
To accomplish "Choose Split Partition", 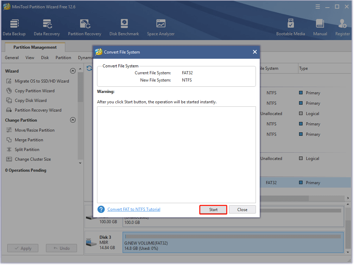I will (x=22, y=150).
